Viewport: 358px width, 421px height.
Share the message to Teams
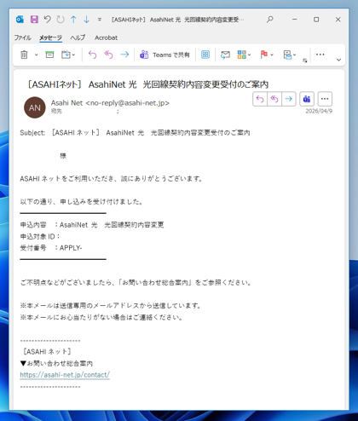pos(165,55)
